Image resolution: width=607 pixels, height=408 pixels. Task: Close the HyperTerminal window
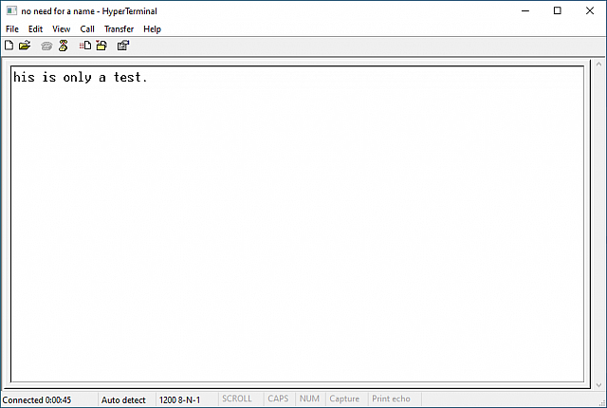[590, 10]
